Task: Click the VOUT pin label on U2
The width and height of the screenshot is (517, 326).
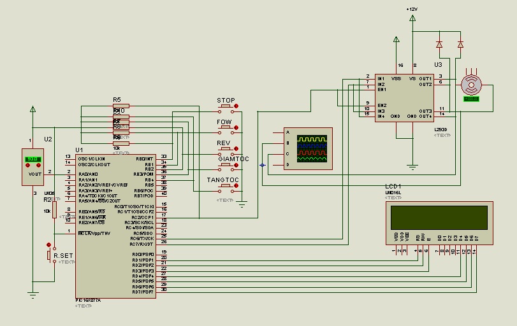Action: point(35,174)
